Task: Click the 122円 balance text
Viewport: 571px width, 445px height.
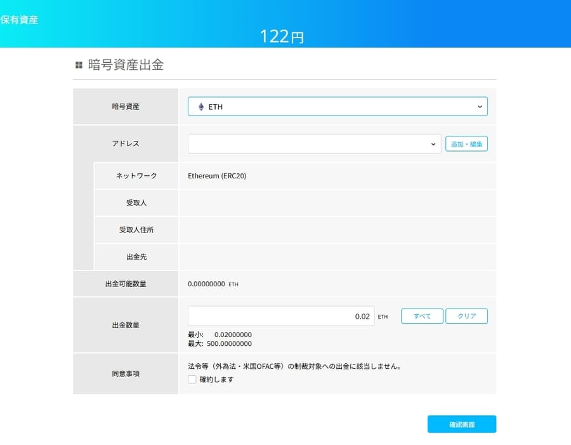Action: click(x=282, y=36)
